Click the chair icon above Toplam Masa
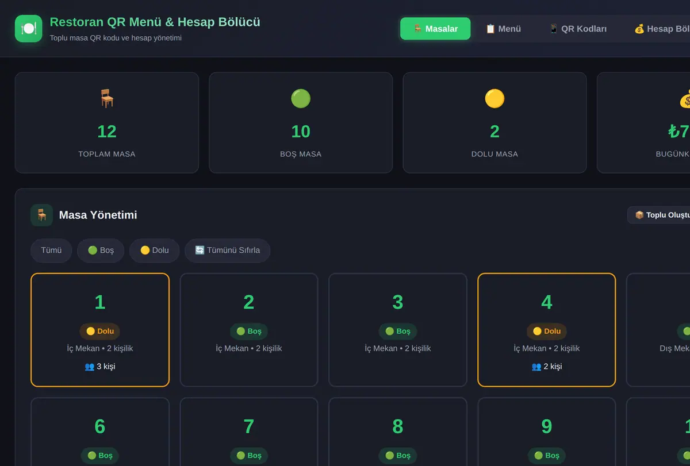This screenshot has width=690, height=466. 107,99
